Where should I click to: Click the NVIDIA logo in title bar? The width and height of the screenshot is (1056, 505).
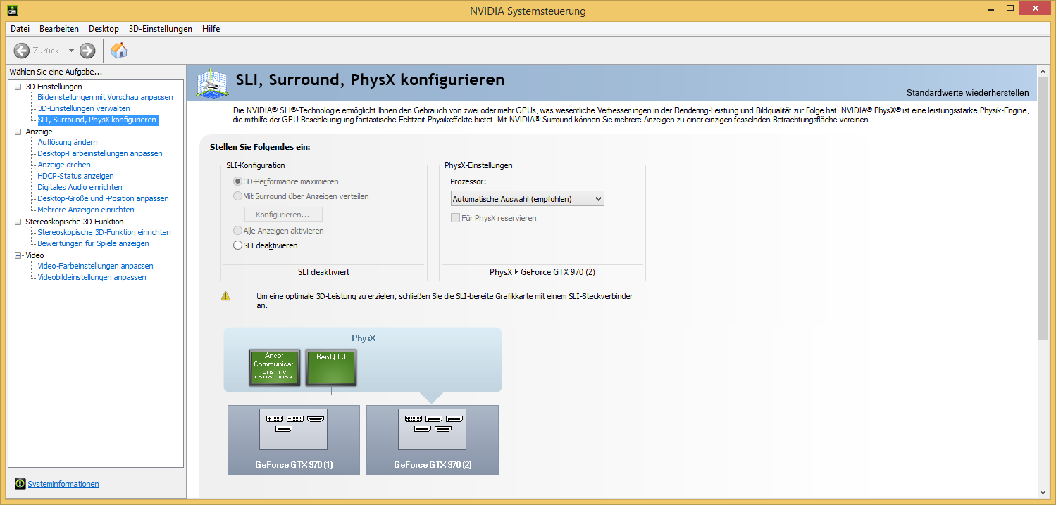click(x=11, y=10)
